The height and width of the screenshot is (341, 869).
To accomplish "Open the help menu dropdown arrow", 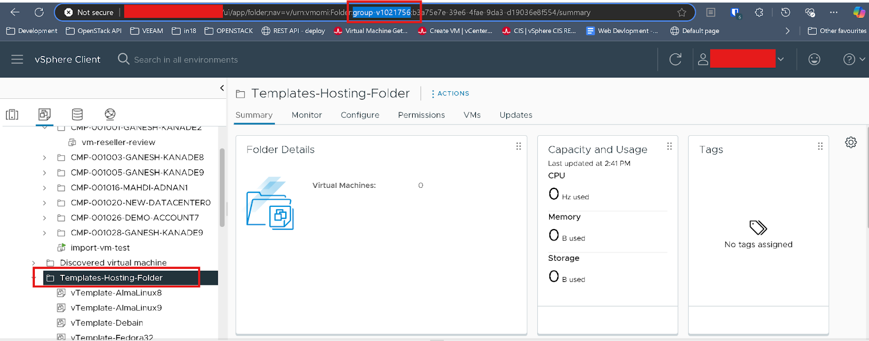I will point(862,59).
